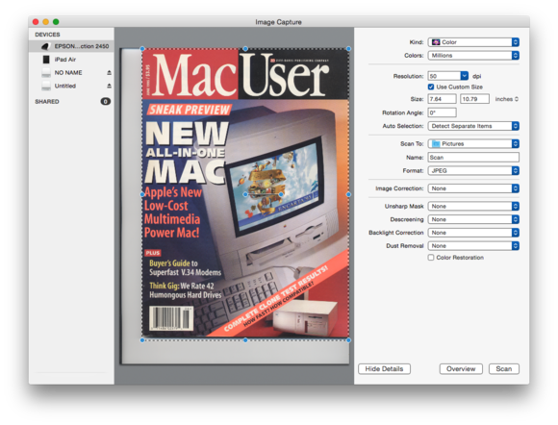This screenshot has width=558, height=425.
Task: Click the Image Capture window title
Action: pyautogui.click(x=278, y=22)
